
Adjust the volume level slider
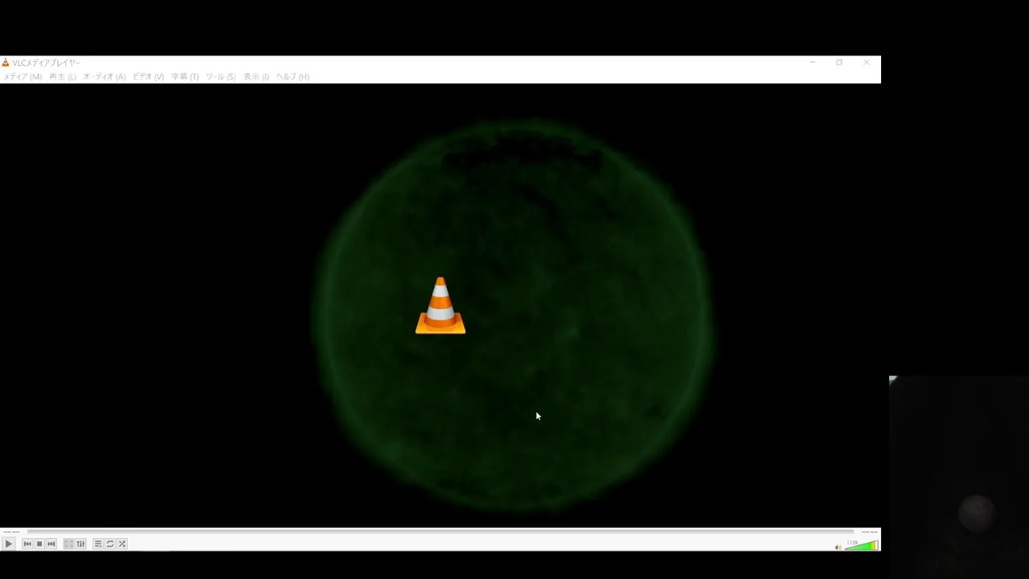coord(861,545)
